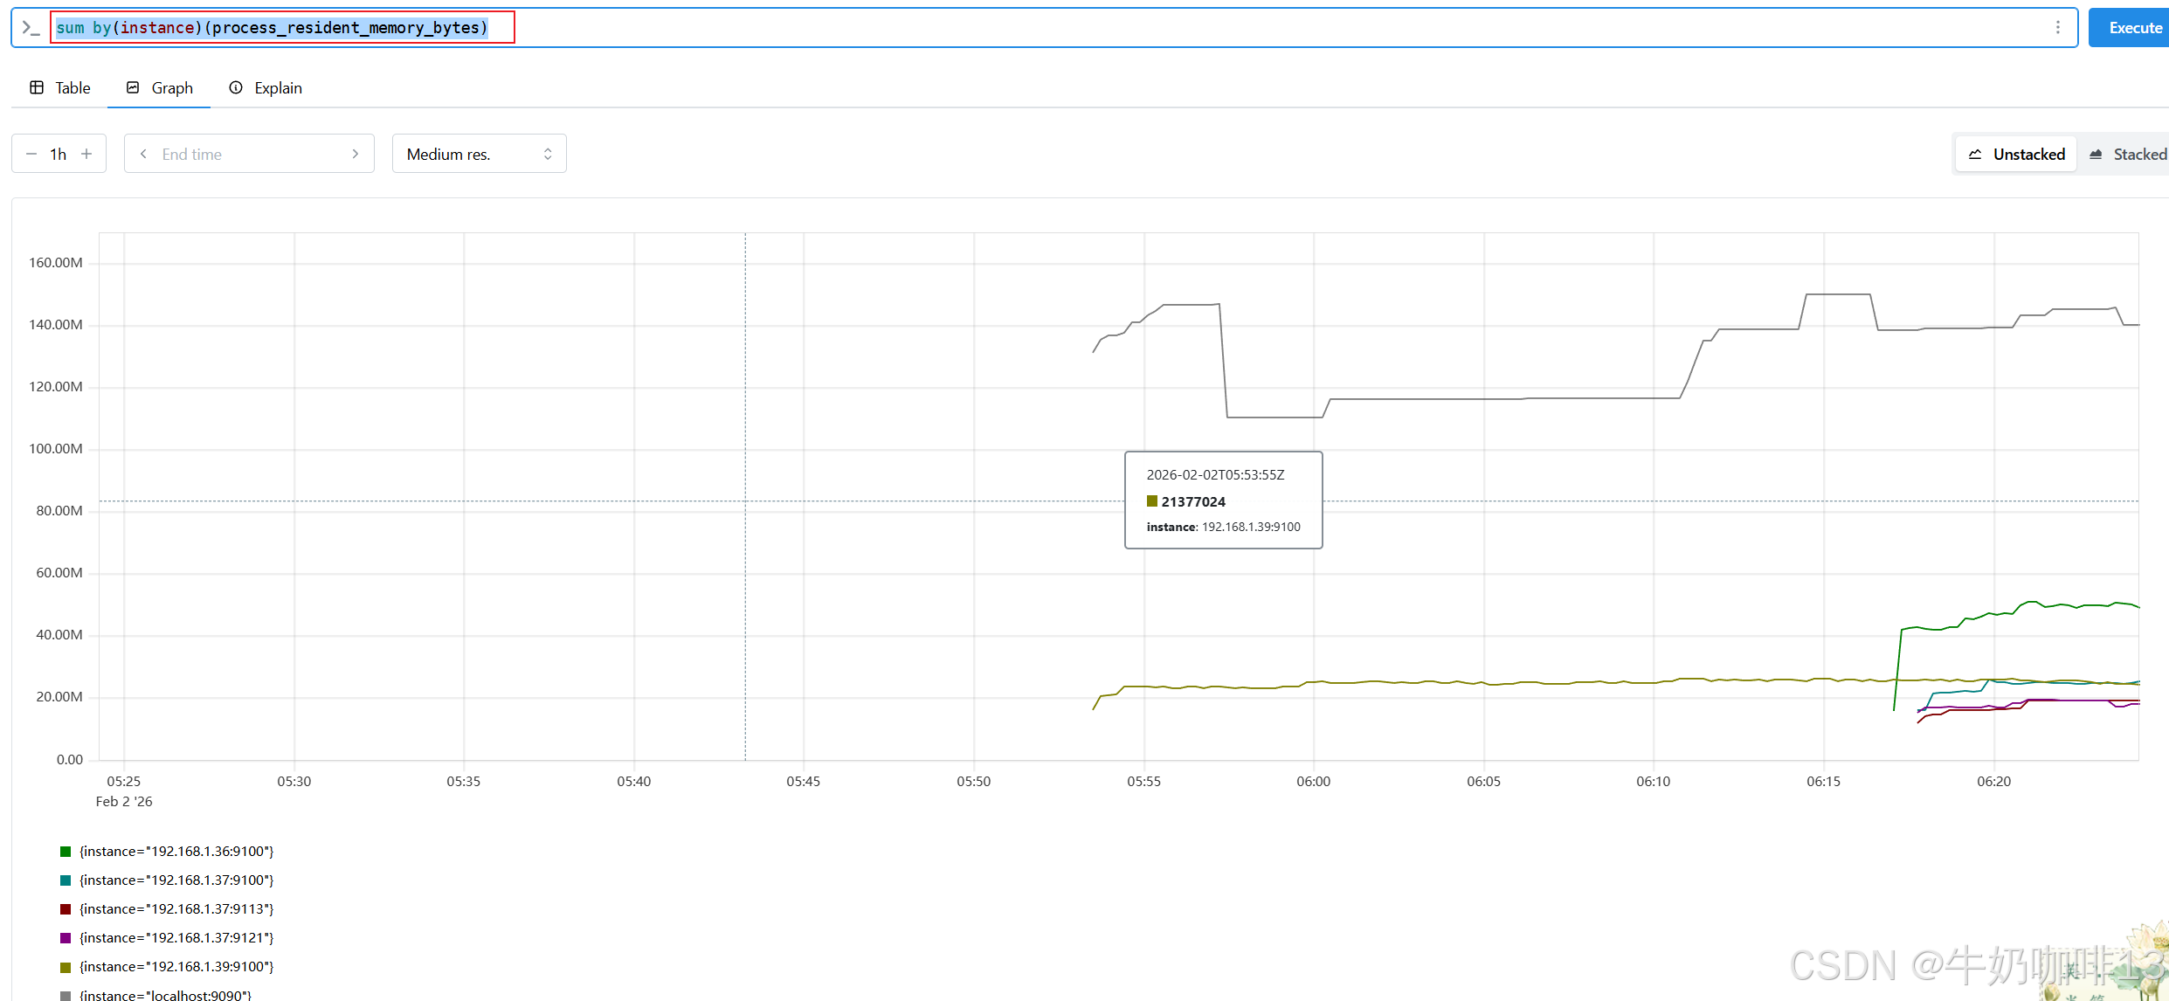
Task: Click the olive swatch for 192.168.1.39:9100
Action: (66, 967)
